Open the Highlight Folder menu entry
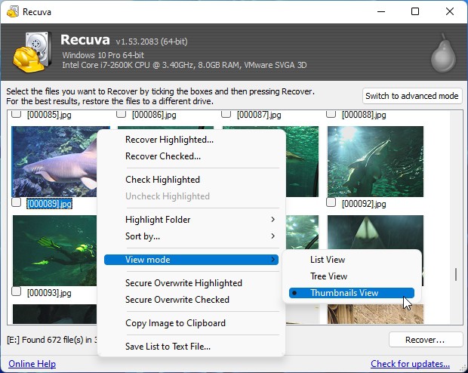The width and height of the screenshot is (468, 373). coord(191,220)
